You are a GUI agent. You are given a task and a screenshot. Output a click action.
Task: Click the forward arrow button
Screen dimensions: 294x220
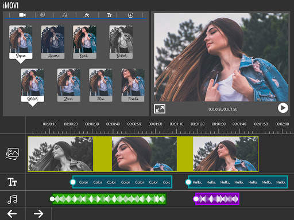tap(38, 214)
